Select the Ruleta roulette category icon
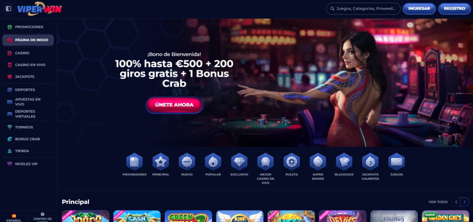Screen dimensions: 473x222 pos(292,162)
